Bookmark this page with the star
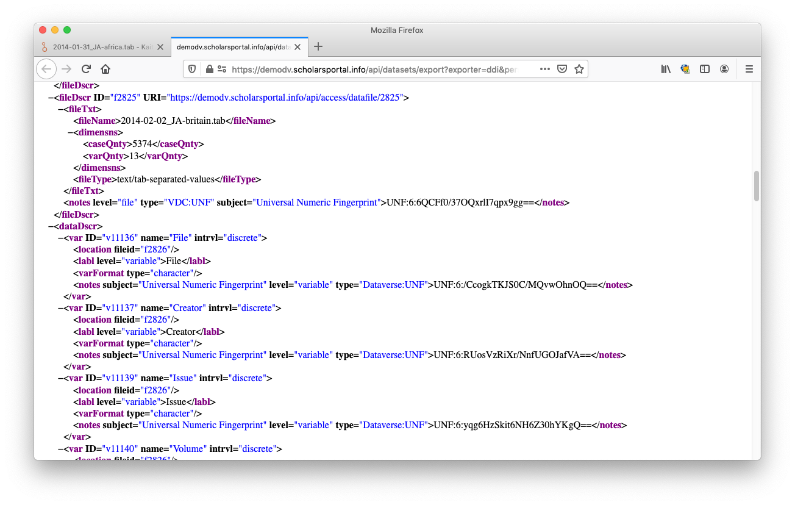The width and height of the screenshot is (795, 505). coord(579,69)
